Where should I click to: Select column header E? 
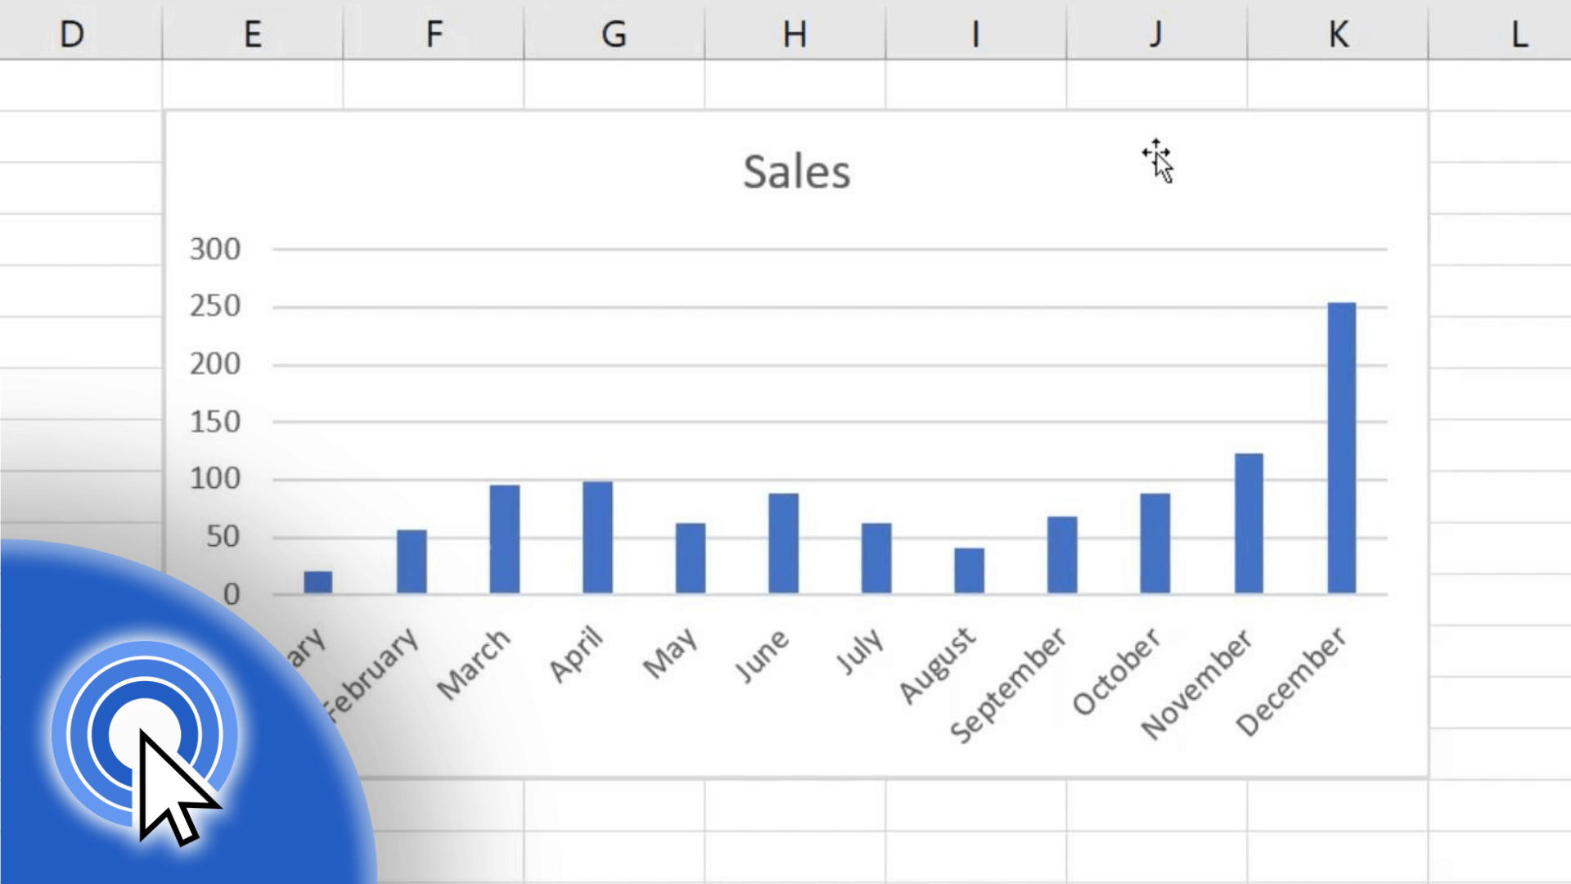coord(252,34)
